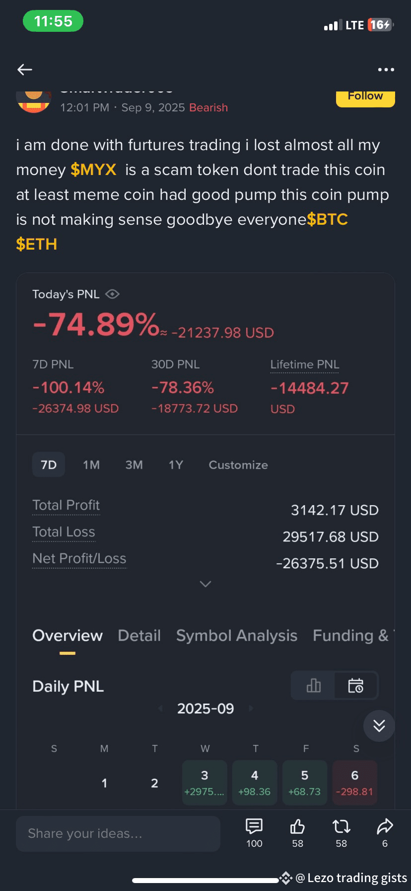Go to next month after 2025-09
411x891 pixels.
251,709
